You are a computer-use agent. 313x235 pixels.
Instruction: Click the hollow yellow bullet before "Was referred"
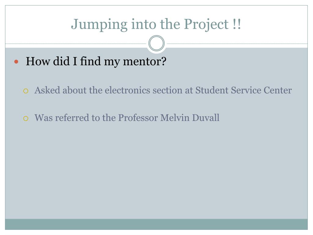tap(26, 118)
